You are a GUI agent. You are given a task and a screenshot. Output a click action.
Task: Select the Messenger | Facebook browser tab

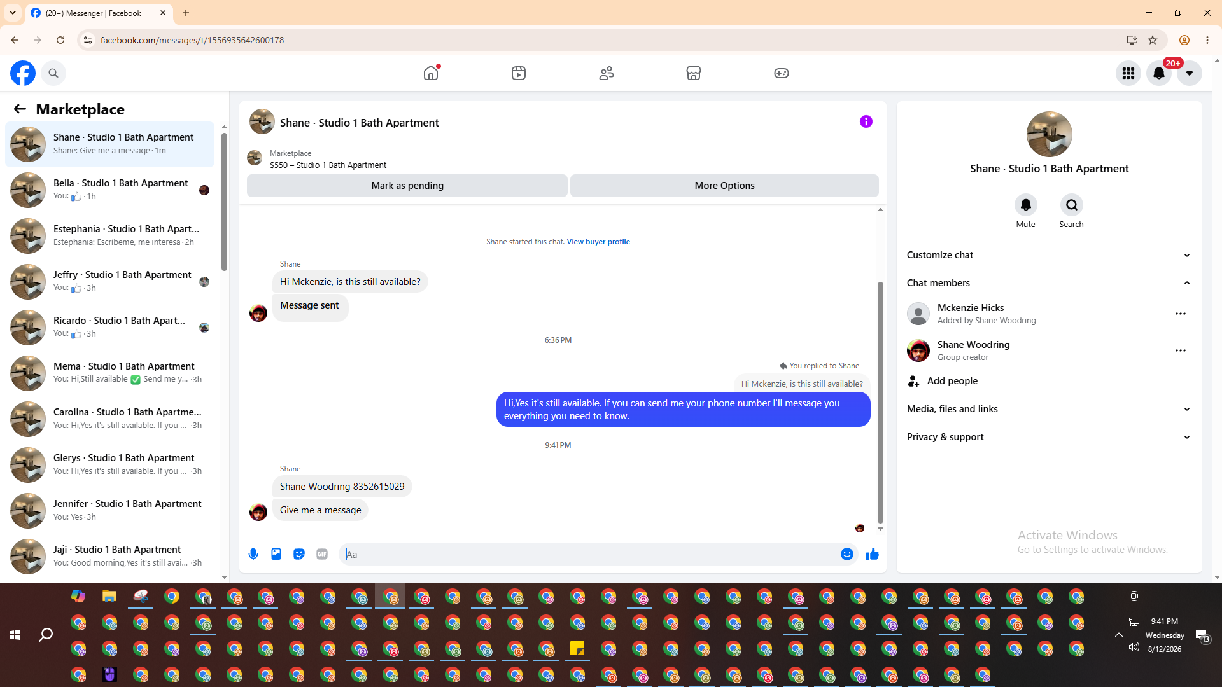point(99,13)
